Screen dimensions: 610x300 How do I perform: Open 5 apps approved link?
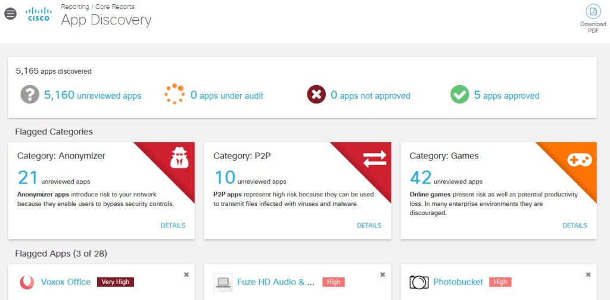pos(506,95)
